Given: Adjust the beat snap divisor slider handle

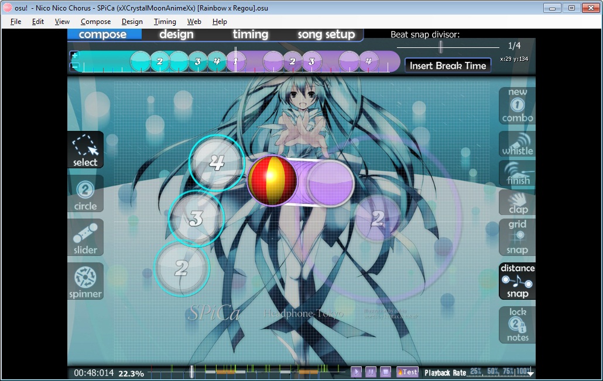Looking at the screenshot, I should coord(441,47).
